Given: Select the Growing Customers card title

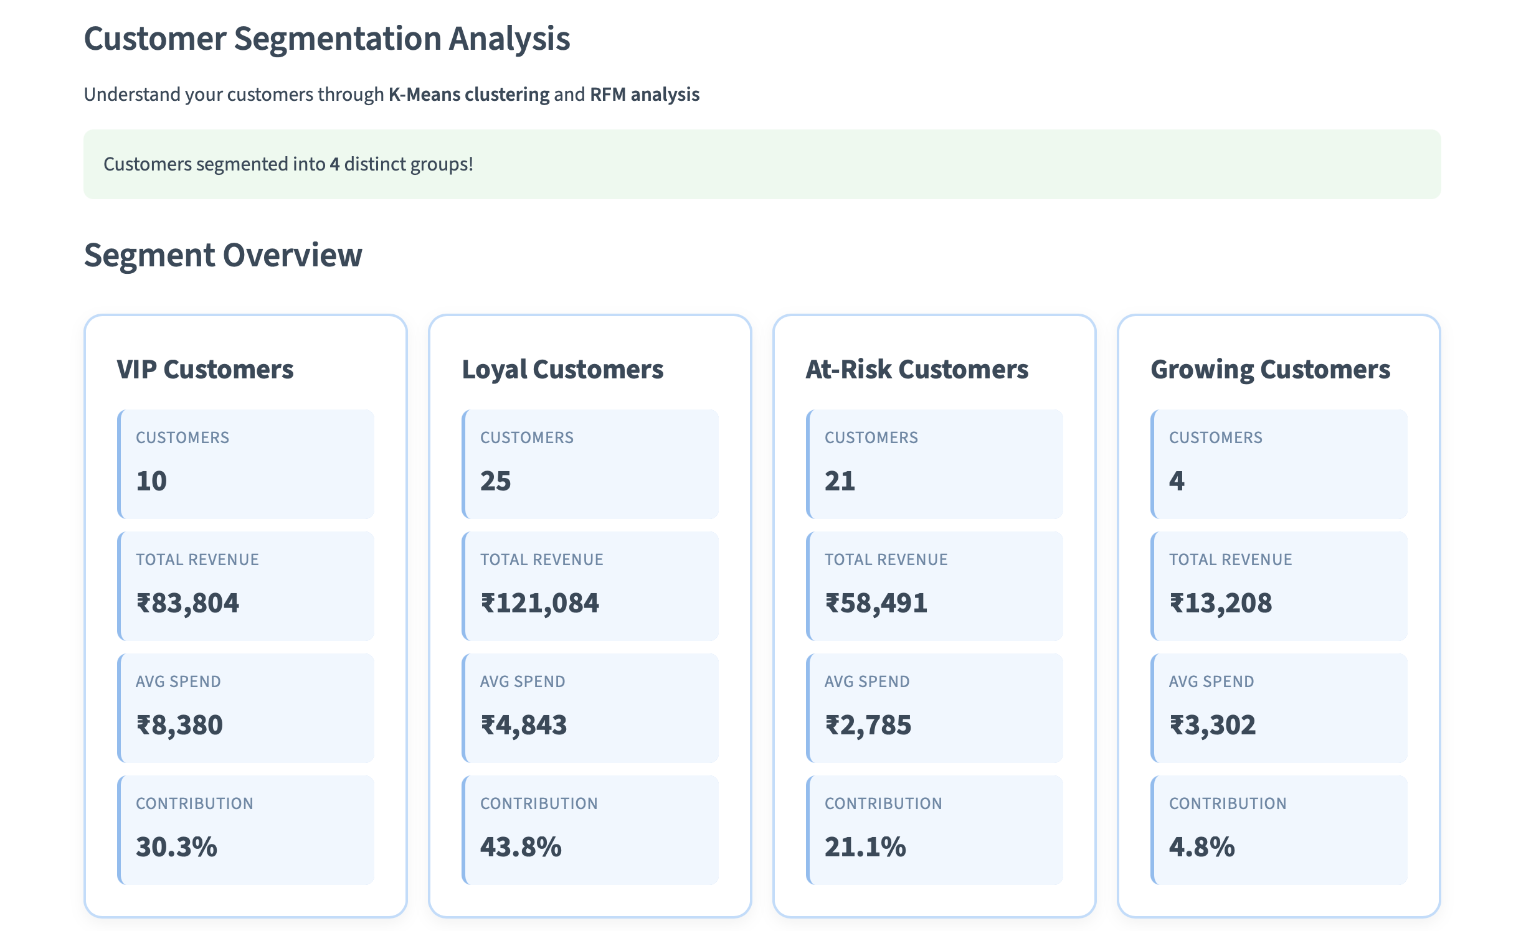Looking at the screenshot, I should point(1269,369).
